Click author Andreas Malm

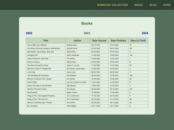[x=72, y=45]
